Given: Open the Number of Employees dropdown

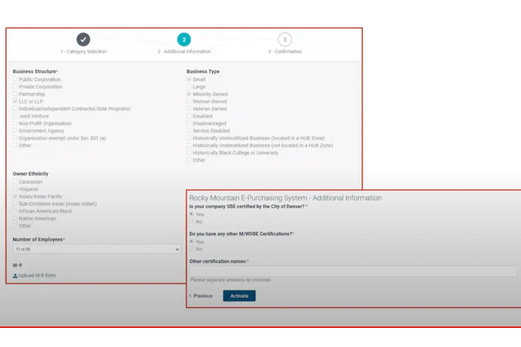Looking at the screenshot, I should tap(97, 249).
